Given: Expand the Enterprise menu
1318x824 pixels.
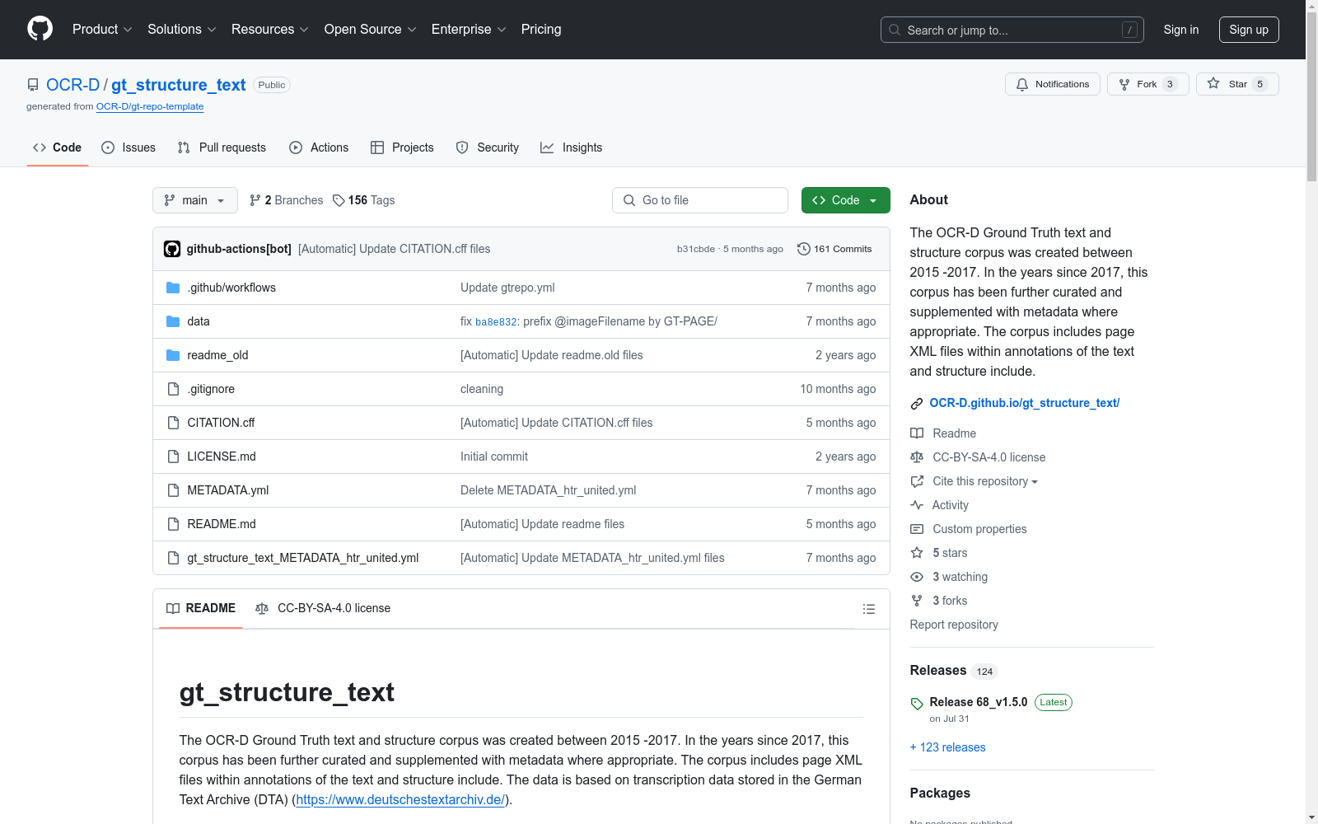Looking at the screenshot, I should pyautogui.click(x=469, y=29).
